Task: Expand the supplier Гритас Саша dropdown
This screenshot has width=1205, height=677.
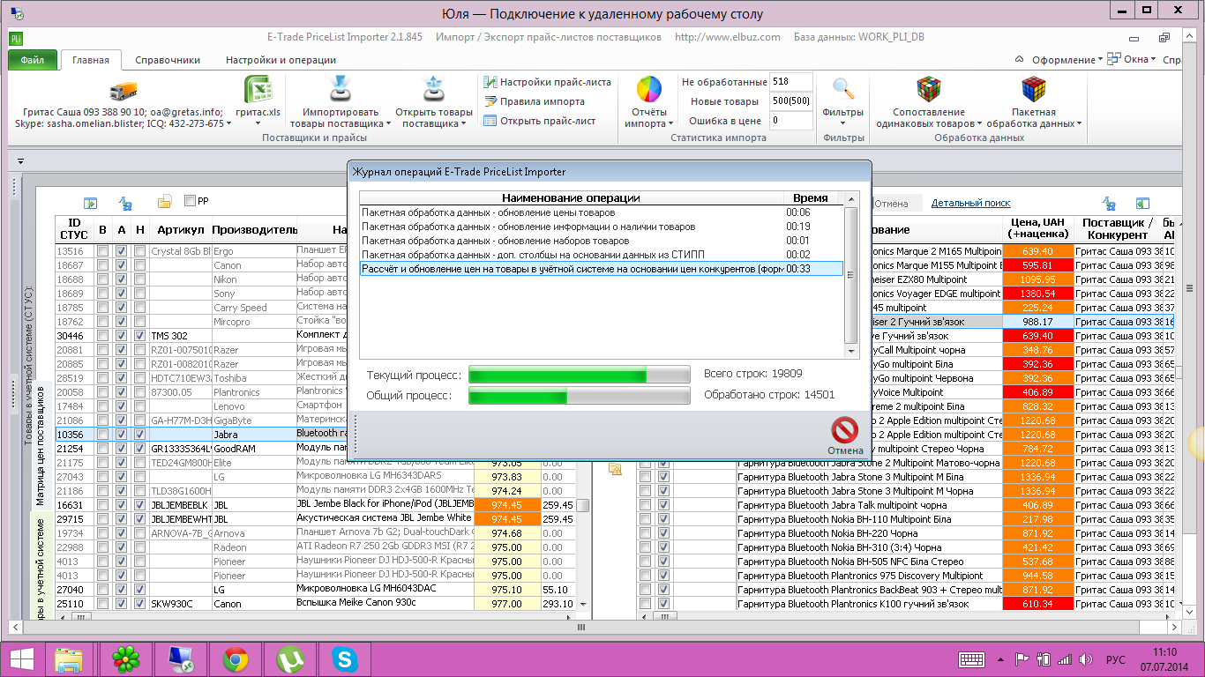Action: click(x=230, y=124)
